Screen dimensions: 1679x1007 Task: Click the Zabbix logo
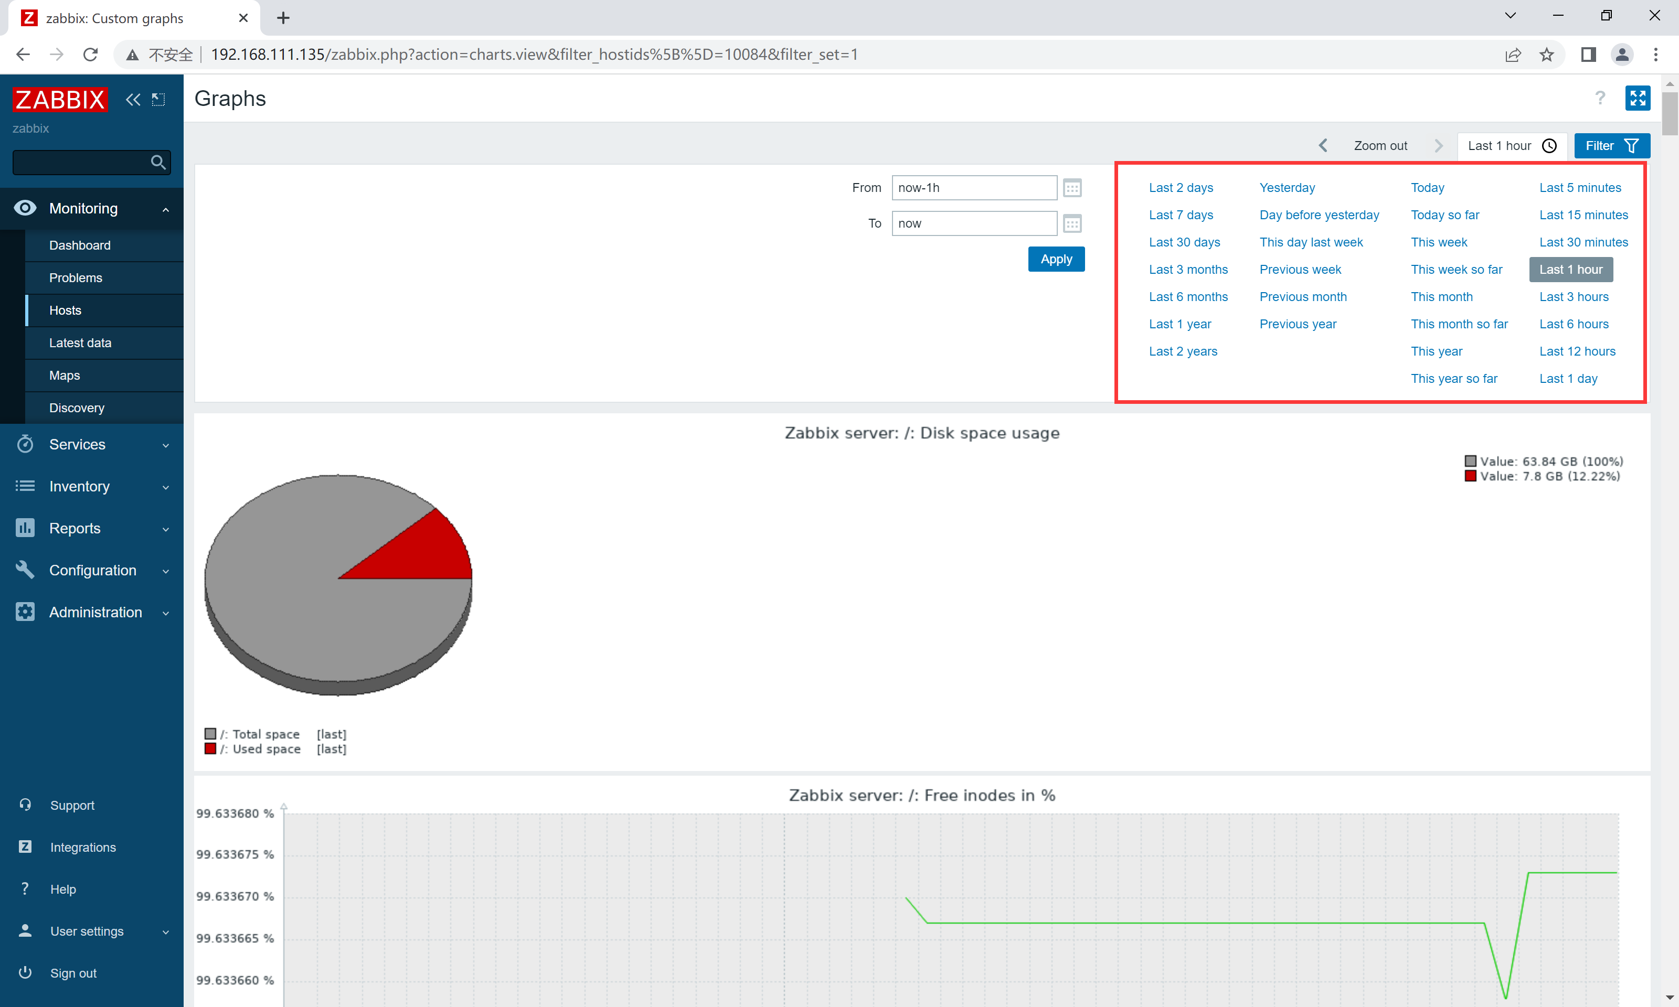point(60,100)
